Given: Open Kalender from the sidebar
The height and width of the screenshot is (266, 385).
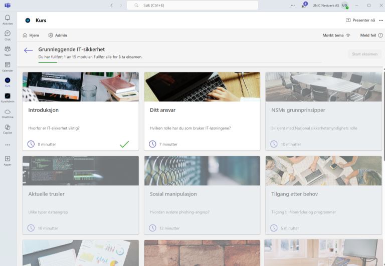Looking at the screenshot, I should coord(8,66).
